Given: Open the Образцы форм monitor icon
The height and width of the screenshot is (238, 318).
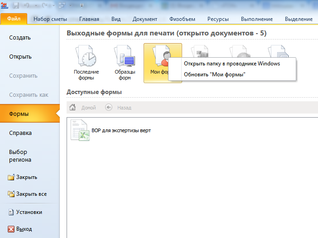Looking at the screenshot, I should [x=125, y=56].
